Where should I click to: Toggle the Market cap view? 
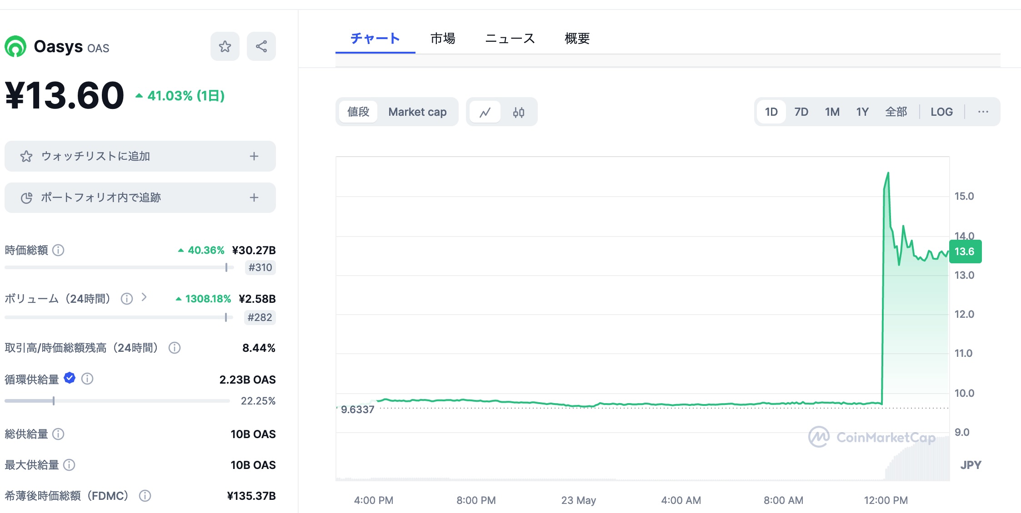[417, 112]
